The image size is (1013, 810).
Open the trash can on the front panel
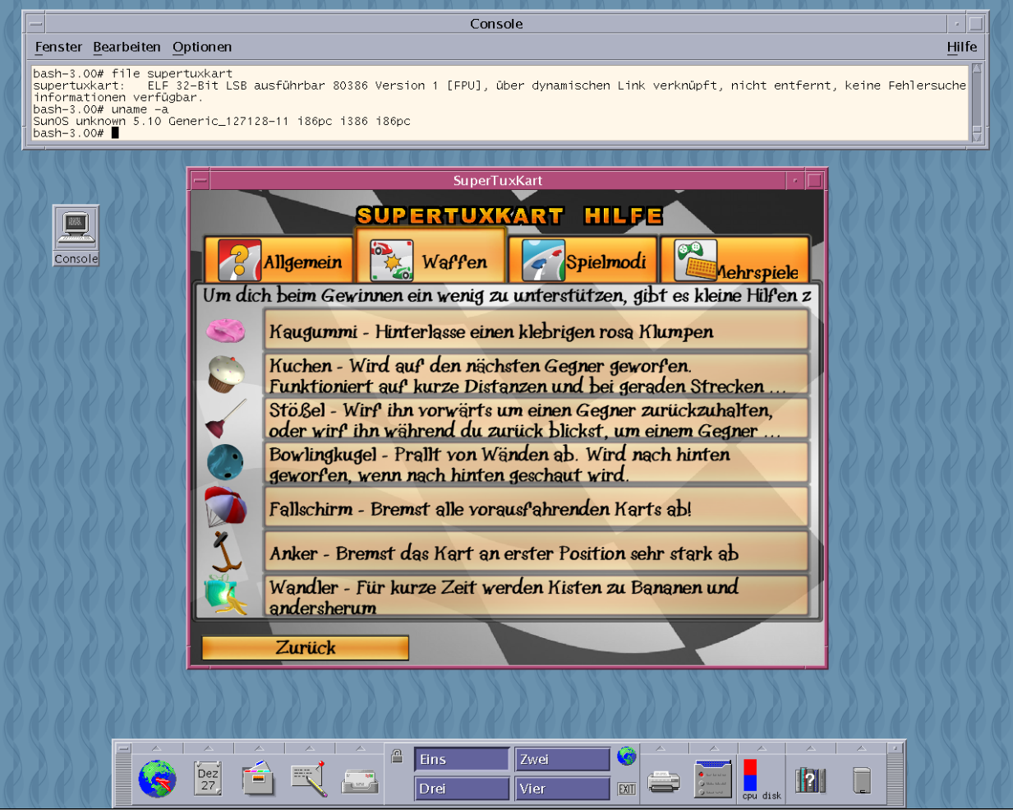(x=861, y=780)
